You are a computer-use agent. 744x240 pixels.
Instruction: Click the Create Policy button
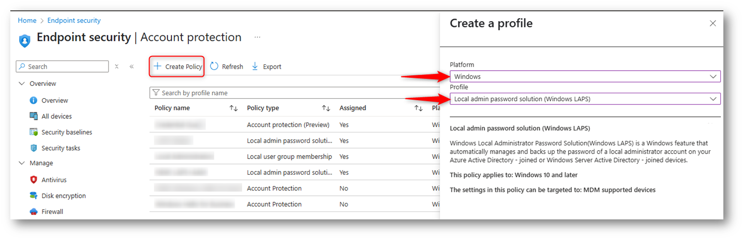tap(177, 67)
